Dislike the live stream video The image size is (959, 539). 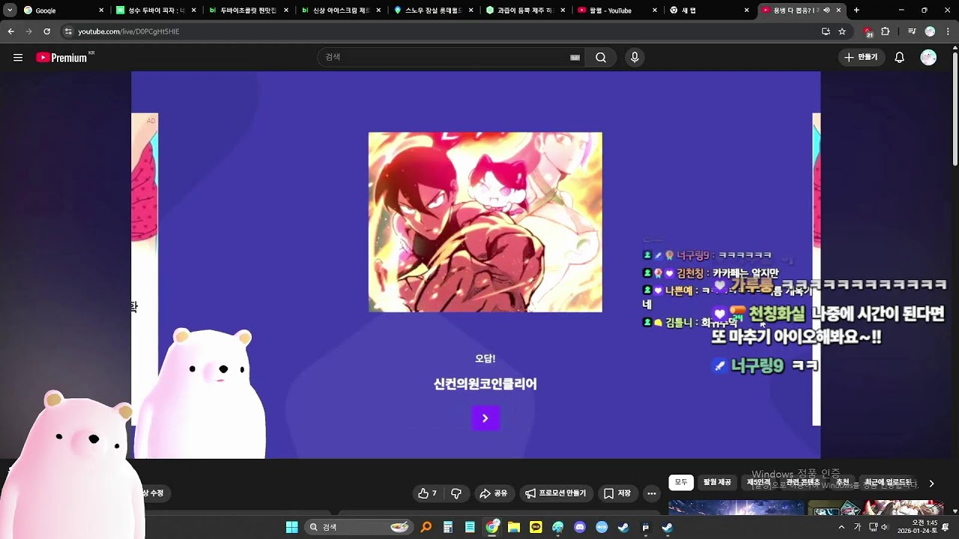pos(456,493)
